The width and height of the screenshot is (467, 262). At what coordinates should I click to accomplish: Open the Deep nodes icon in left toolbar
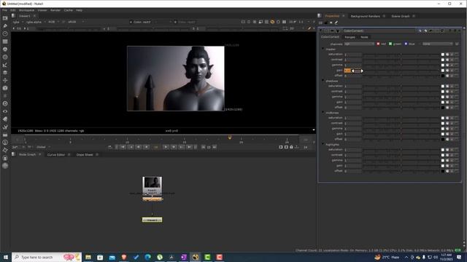pyautogui.click(x=5, y=103)
